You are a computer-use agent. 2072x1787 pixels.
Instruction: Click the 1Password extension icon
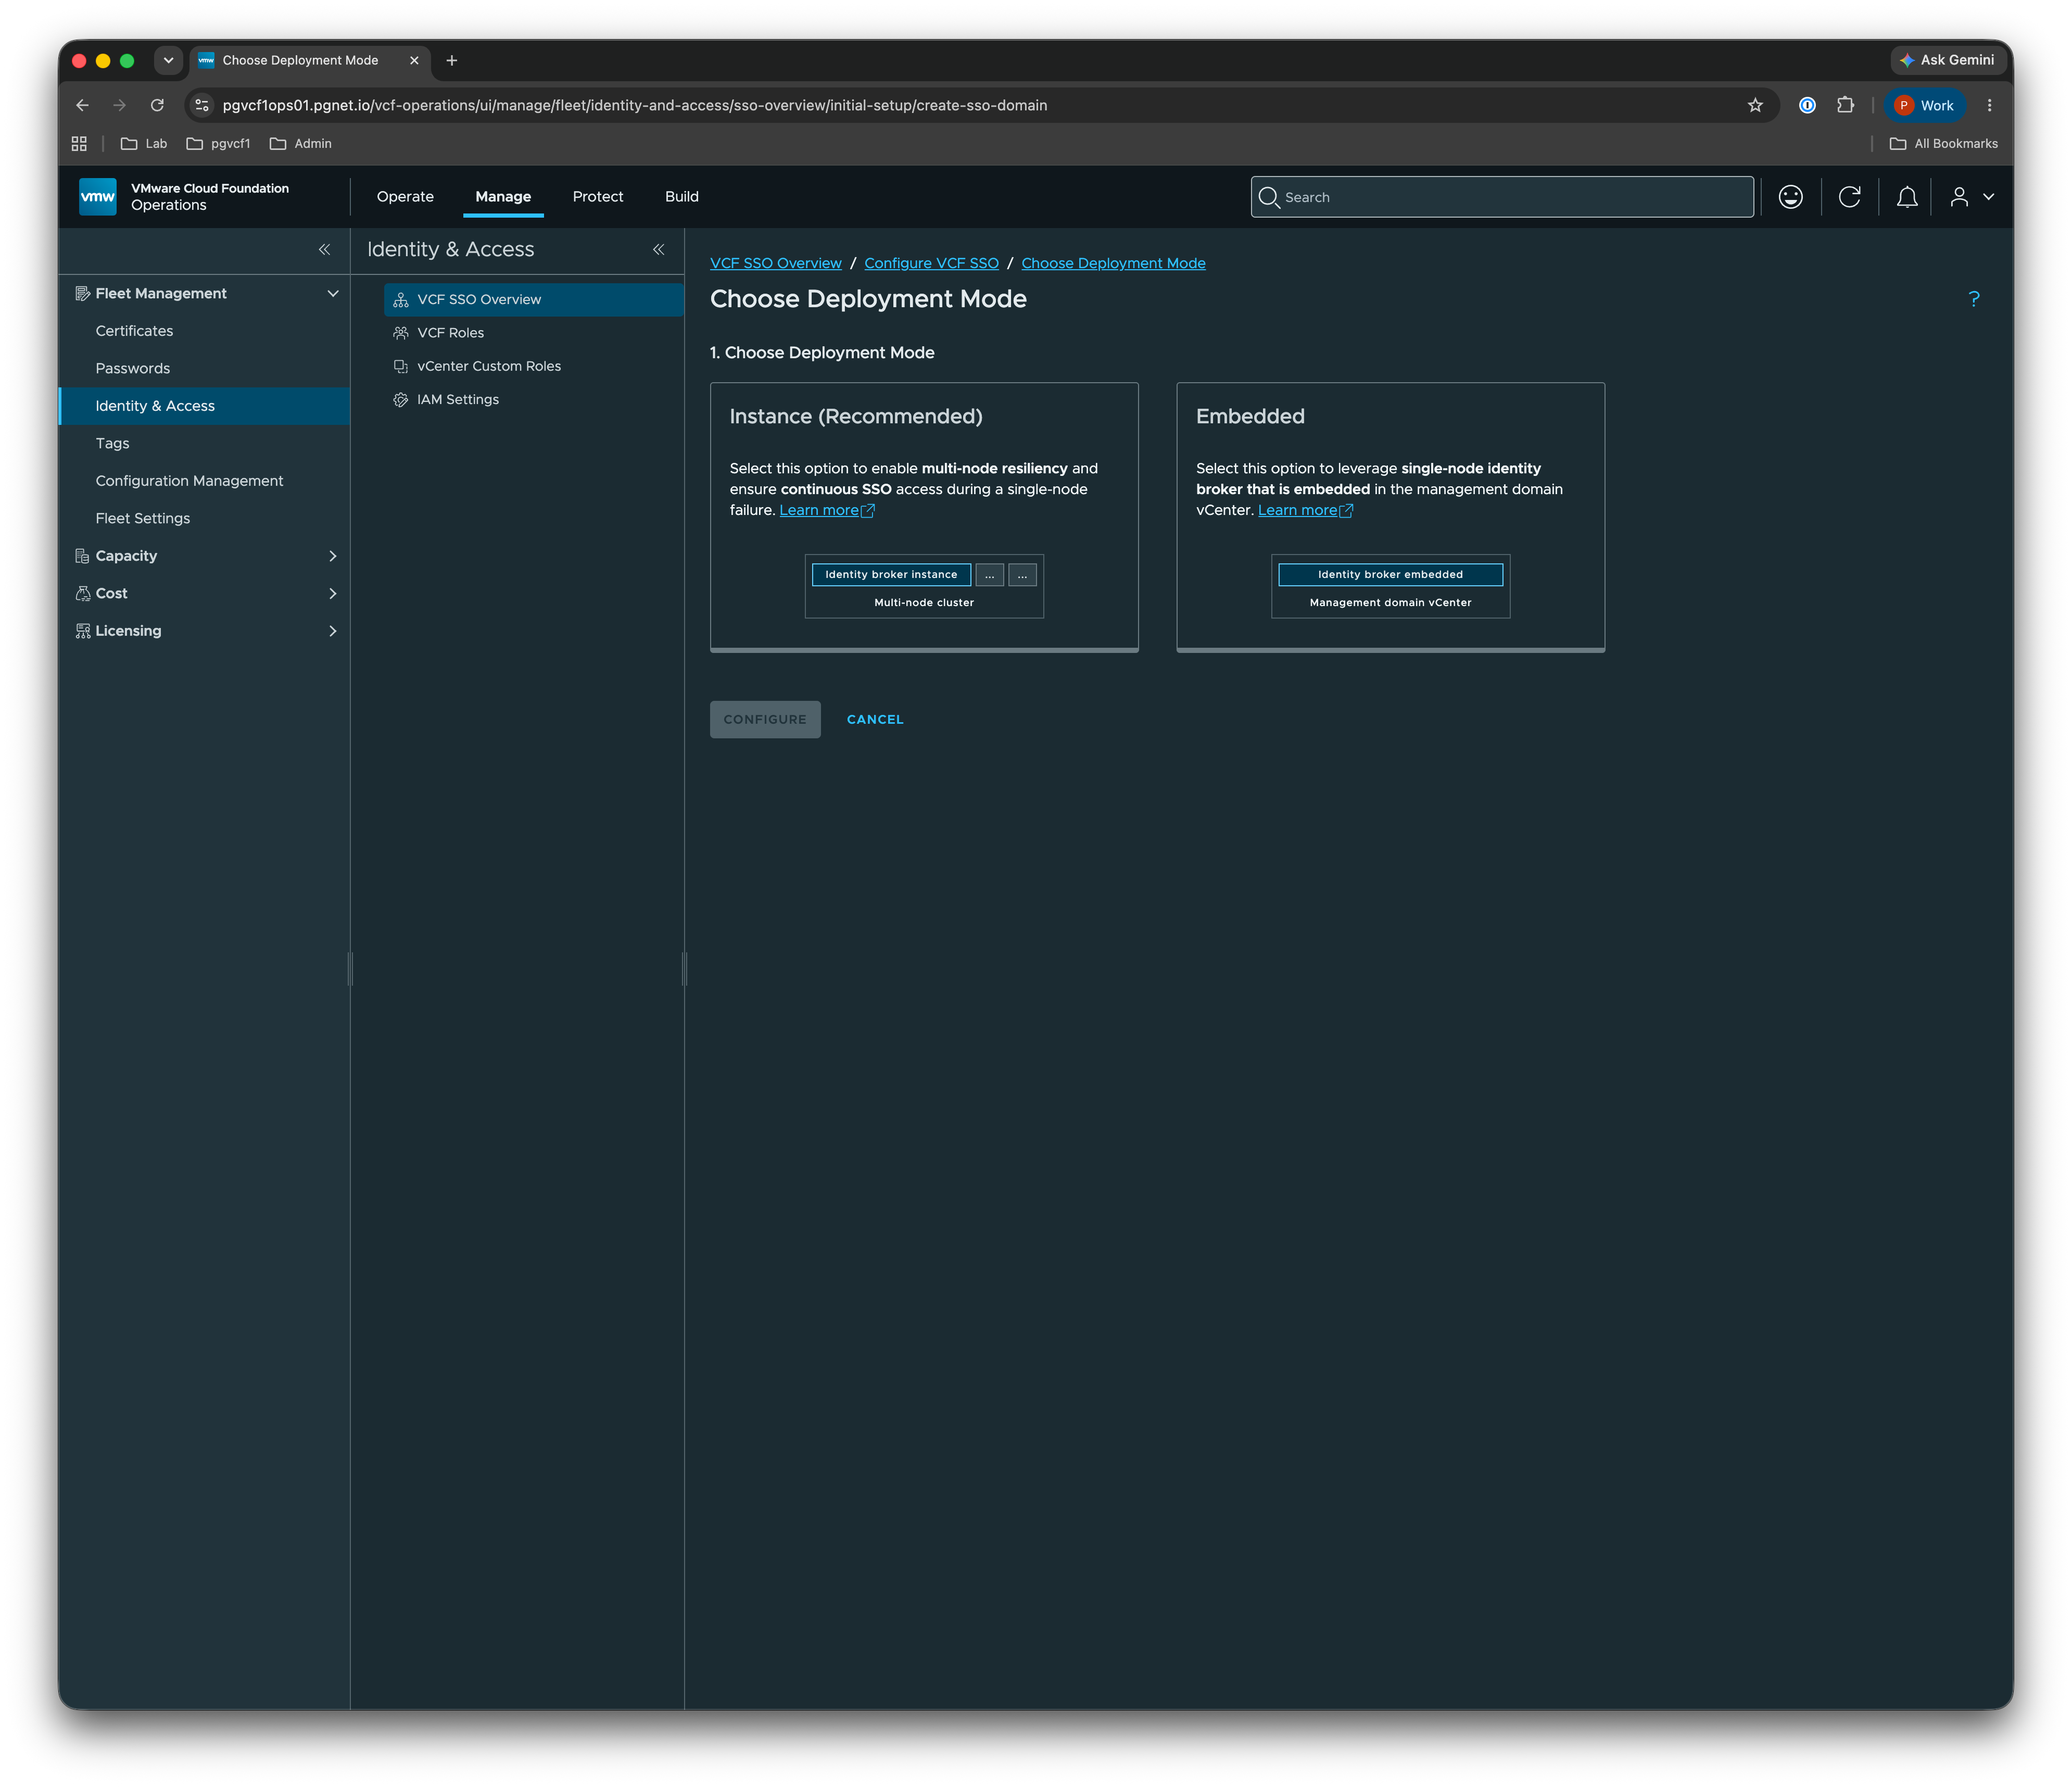click(1807, 105)
